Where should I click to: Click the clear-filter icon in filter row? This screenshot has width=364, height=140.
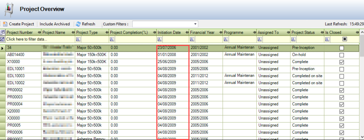click(3, 39)
